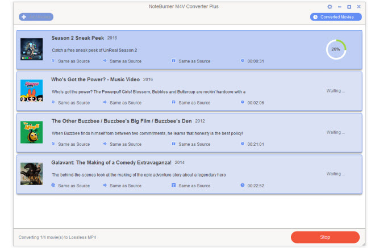The width and height of the screenshot is (375, 248).
Task: Close the NoteBurner window
Action: pos(359,7)
